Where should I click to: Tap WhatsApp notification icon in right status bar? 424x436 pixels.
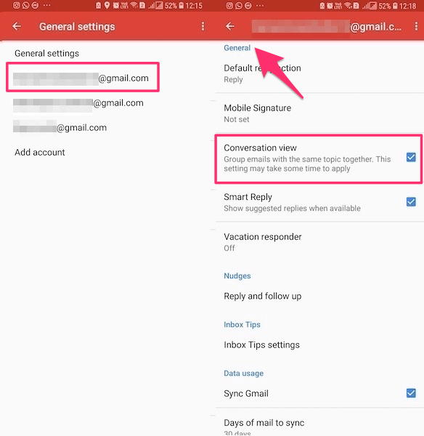[x=239, y=5]
